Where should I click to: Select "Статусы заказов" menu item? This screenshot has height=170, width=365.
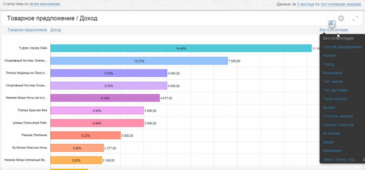coord(338,116)
